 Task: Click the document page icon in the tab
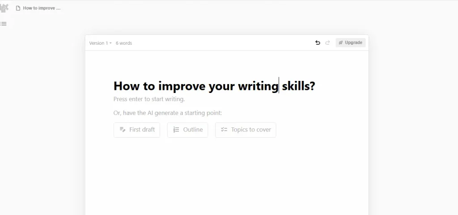pos(18,8)
